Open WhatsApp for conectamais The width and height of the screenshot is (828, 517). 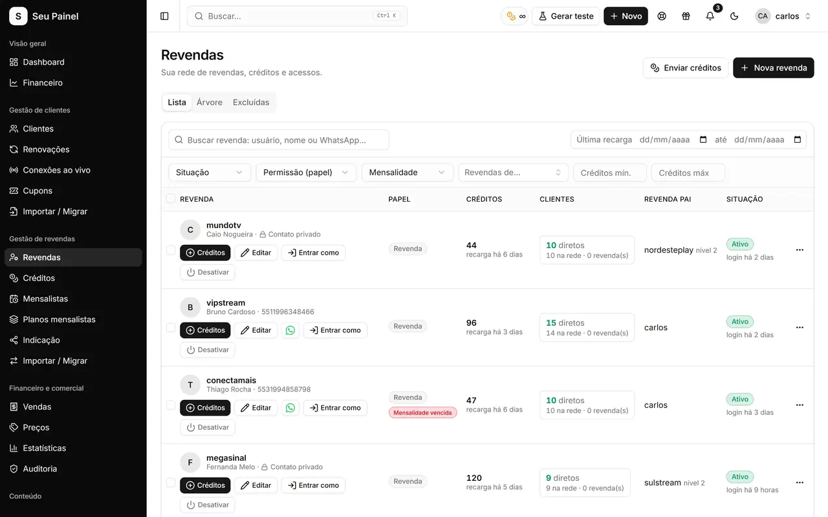coord(290,408)
